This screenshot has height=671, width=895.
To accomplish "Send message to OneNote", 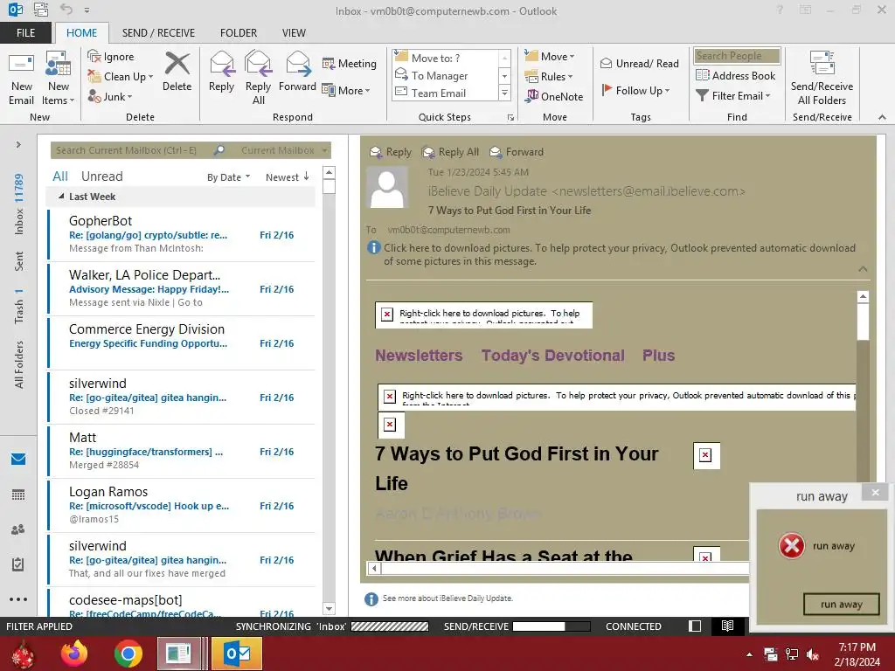I will tap(553, 96).
